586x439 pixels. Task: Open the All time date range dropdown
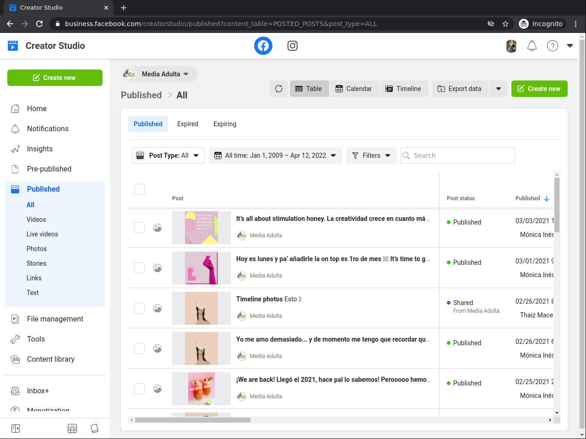point(275,155)
